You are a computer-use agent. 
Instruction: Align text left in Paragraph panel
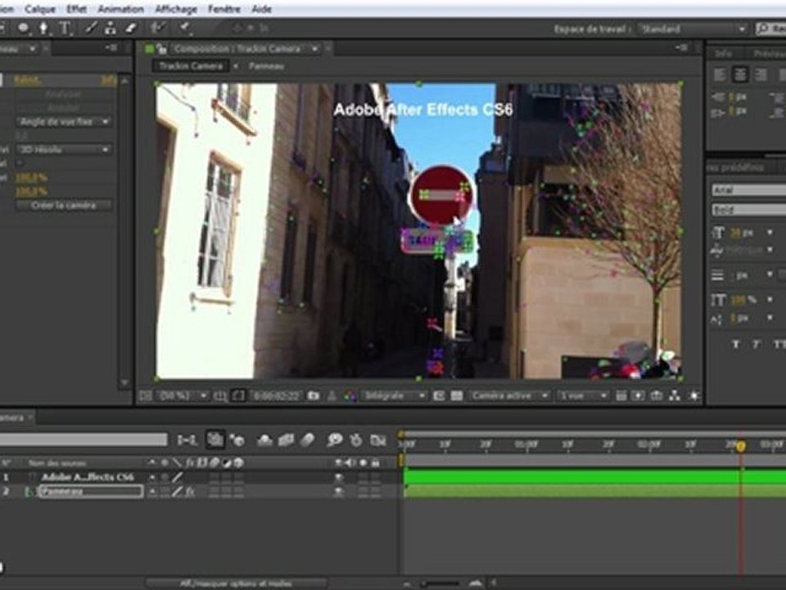pyautogui.click(x=720, y=75)
